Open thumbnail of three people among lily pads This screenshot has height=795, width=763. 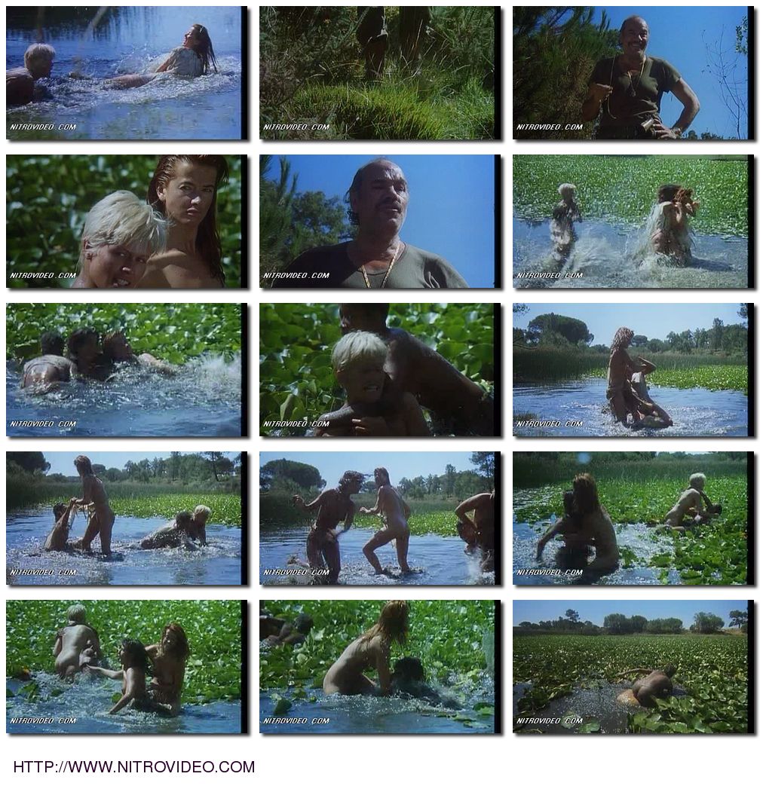click(x=124, y=667)
